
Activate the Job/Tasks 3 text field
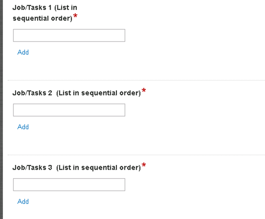point(69,185)
